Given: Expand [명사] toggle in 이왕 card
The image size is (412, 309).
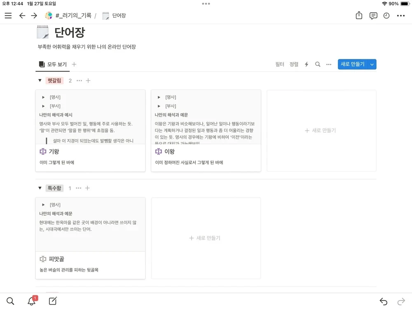Looking at the screenshot, I should 159,97.
